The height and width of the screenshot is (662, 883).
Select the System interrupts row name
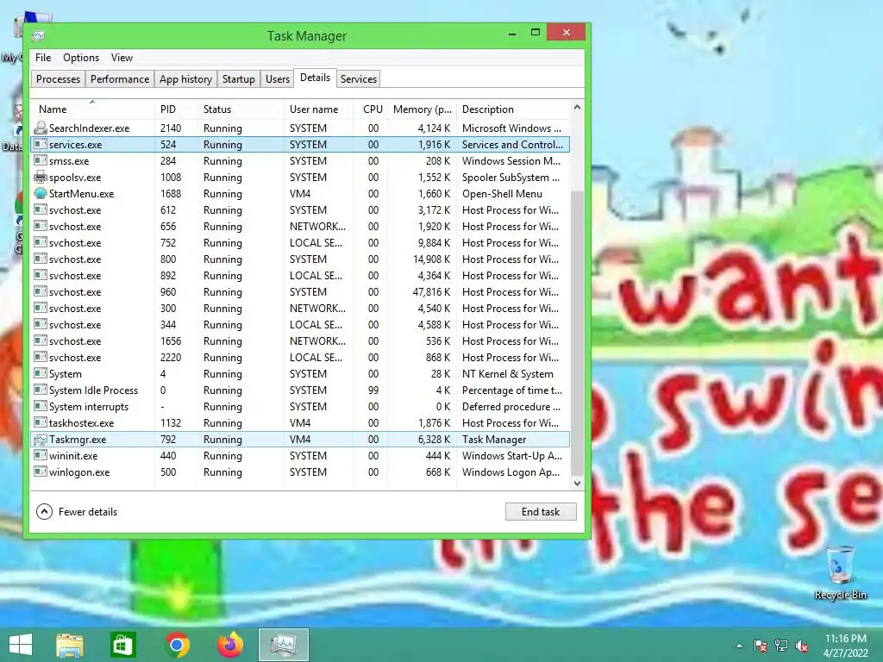click(x=89, y=407)
